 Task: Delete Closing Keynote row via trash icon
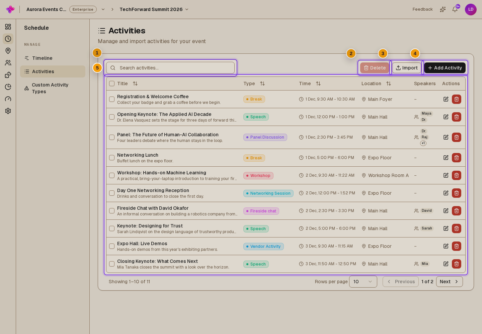tap(457, 264)
